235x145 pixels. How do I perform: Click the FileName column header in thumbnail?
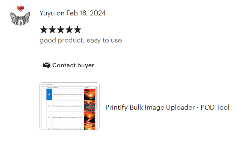click(x=56, y=87)
